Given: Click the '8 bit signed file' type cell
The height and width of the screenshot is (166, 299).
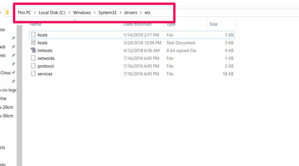Looking at the screenshot, I should coord(181,50).
